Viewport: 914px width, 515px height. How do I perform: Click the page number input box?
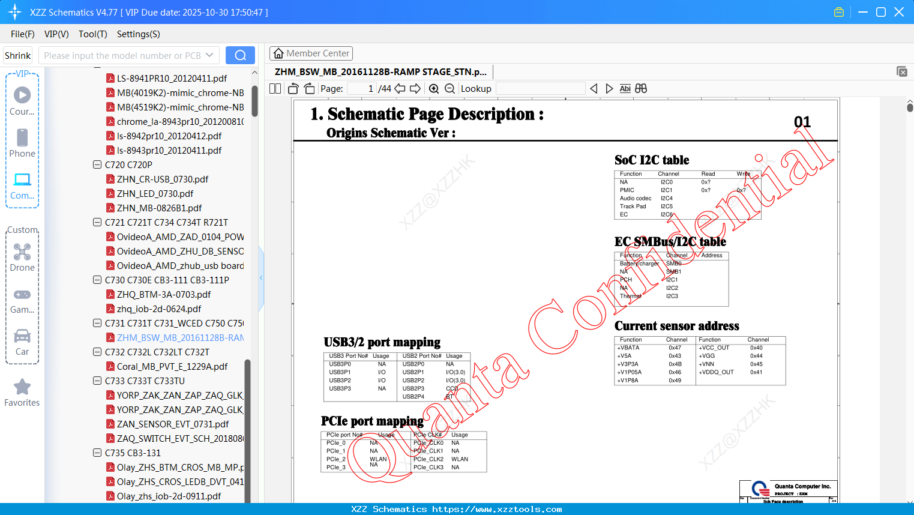[361, 88]
